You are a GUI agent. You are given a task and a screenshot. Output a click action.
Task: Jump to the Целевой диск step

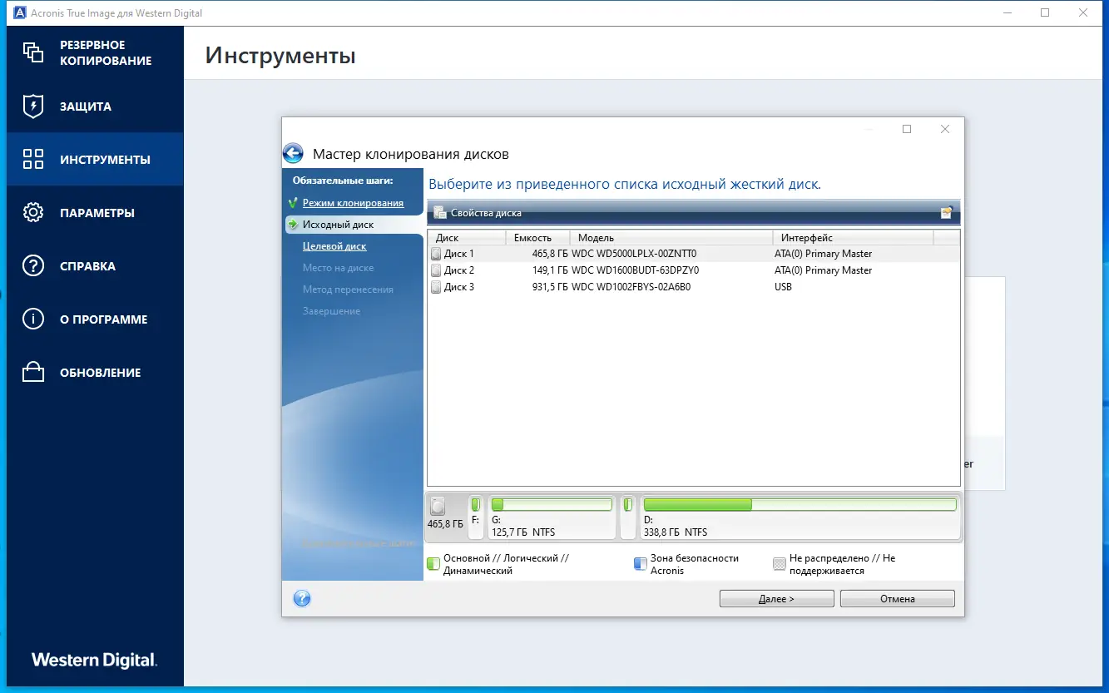(334, 246)
